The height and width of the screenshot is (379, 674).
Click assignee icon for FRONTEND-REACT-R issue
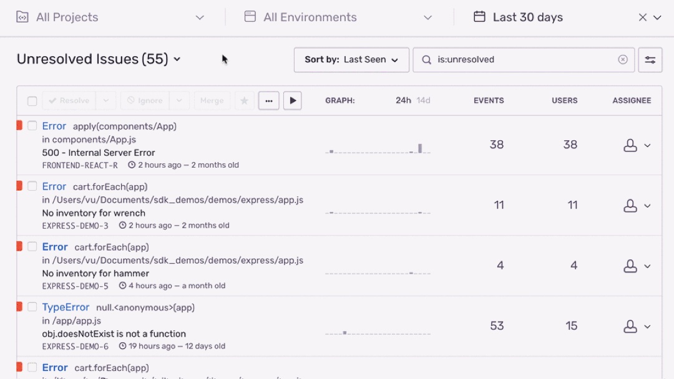pos(630,145)
